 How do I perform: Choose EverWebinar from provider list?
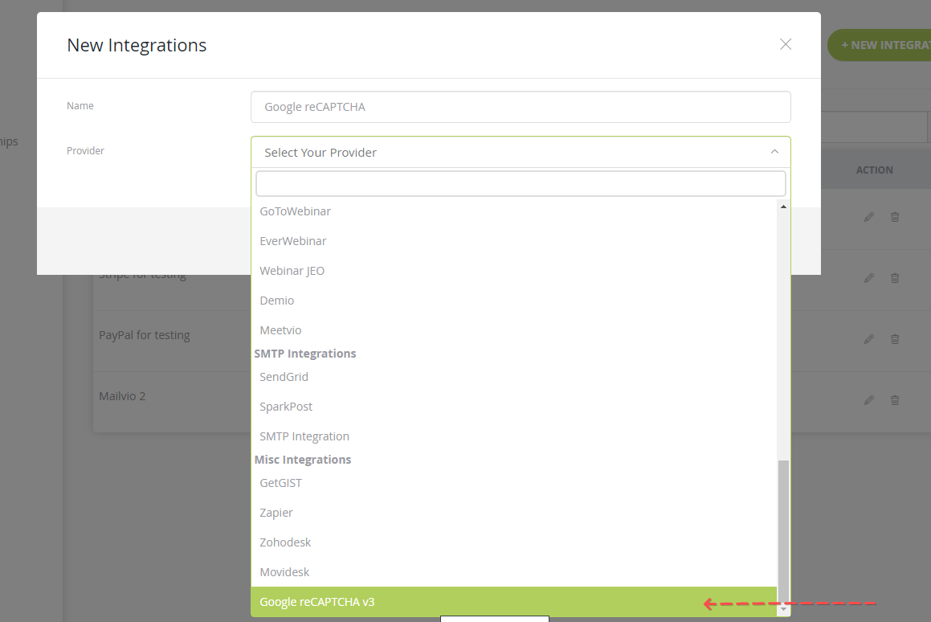pyautogui.click(x=514, y=241)
